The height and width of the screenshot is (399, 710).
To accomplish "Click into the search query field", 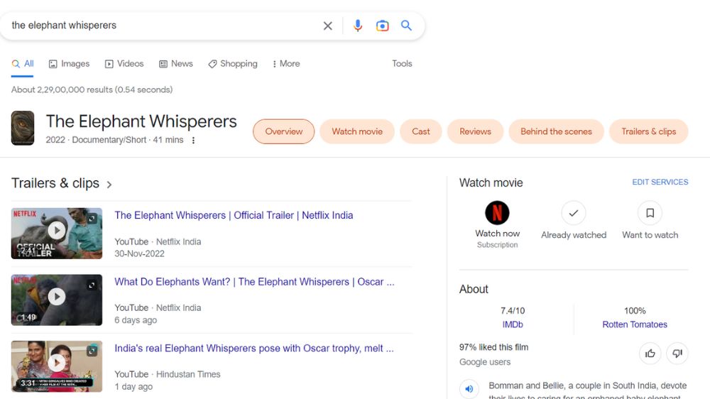I will tap(163, 26).
